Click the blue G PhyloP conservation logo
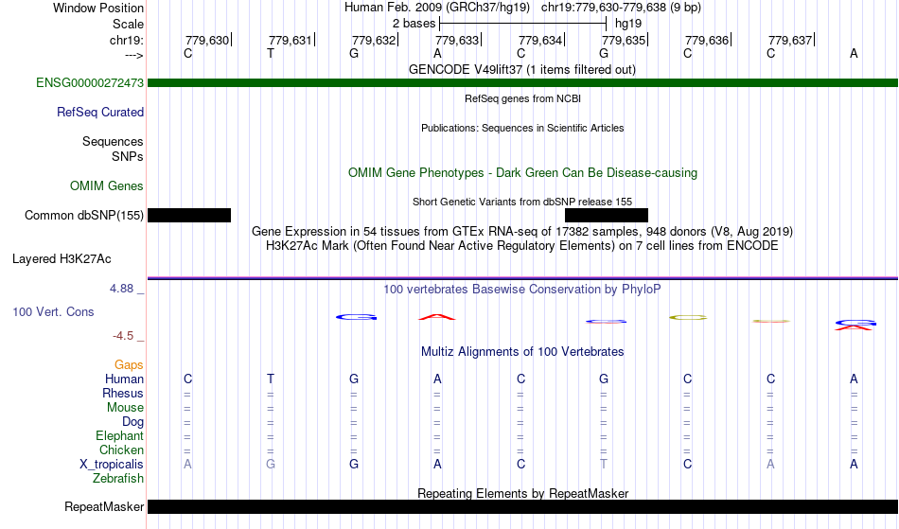 356,317
